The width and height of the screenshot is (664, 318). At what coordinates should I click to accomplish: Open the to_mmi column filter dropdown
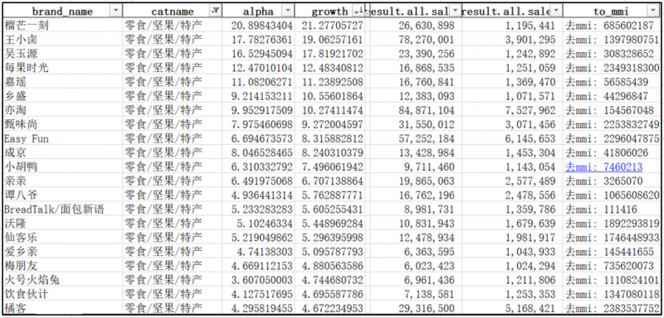[652, 12]
